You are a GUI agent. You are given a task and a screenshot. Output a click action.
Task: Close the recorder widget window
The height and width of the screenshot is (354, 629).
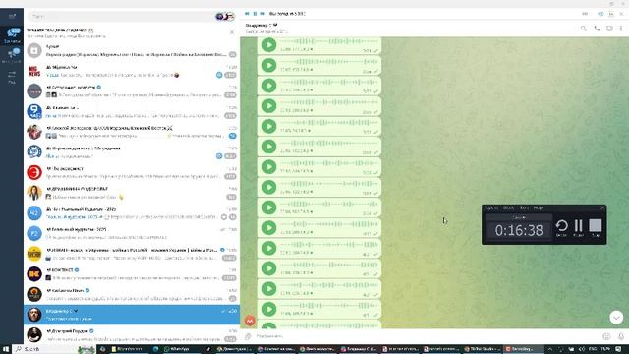click(x=602, y=207)
